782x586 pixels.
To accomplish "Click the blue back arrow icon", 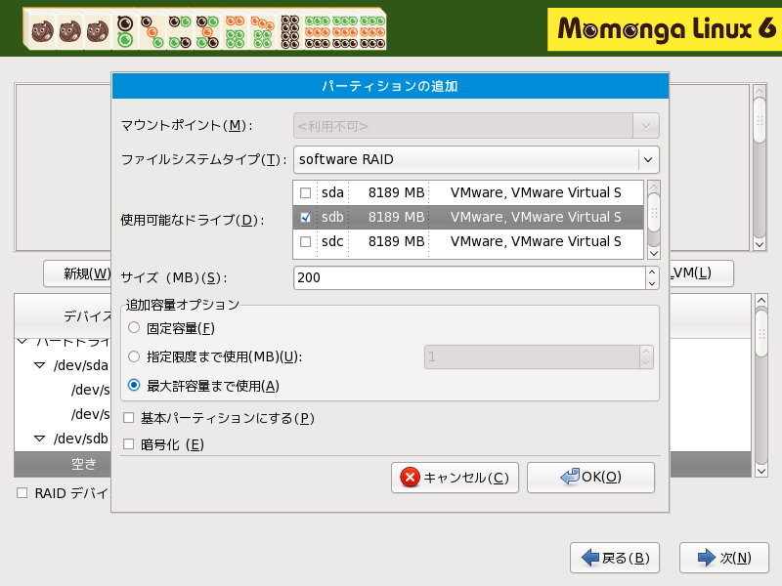I will click(590, 558).
